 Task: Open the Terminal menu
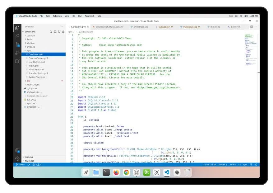click(x=89, y=16)
